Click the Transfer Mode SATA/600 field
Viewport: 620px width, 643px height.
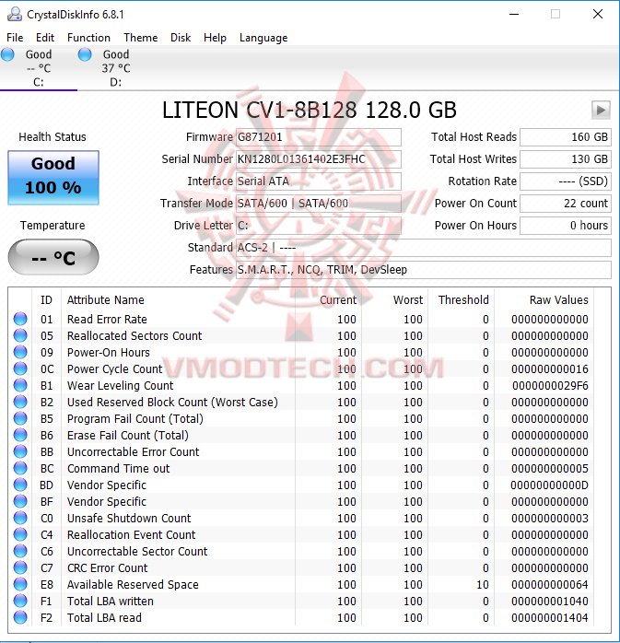319,204
